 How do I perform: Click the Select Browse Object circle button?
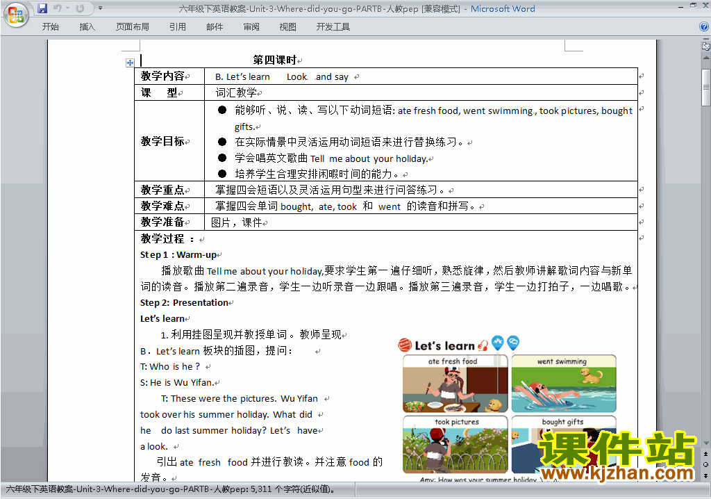[x=705, y=464]
